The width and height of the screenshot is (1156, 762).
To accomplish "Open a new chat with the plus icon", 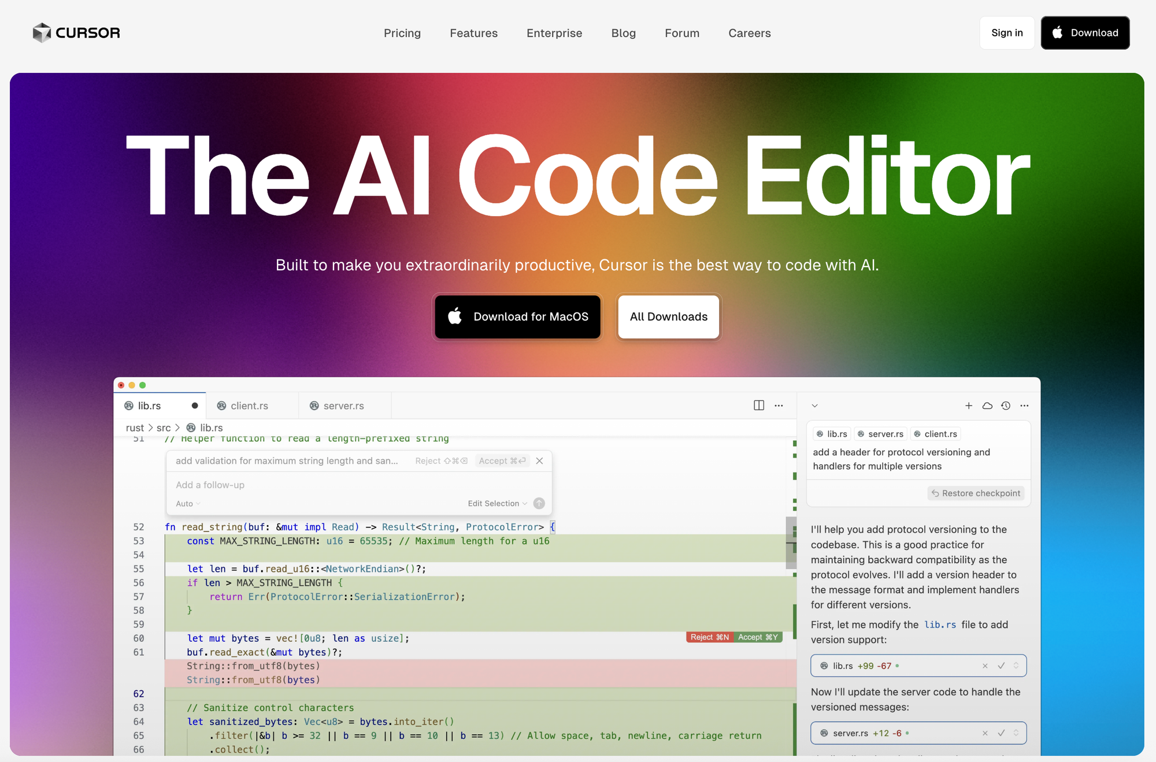I will [x=969, y=406].
